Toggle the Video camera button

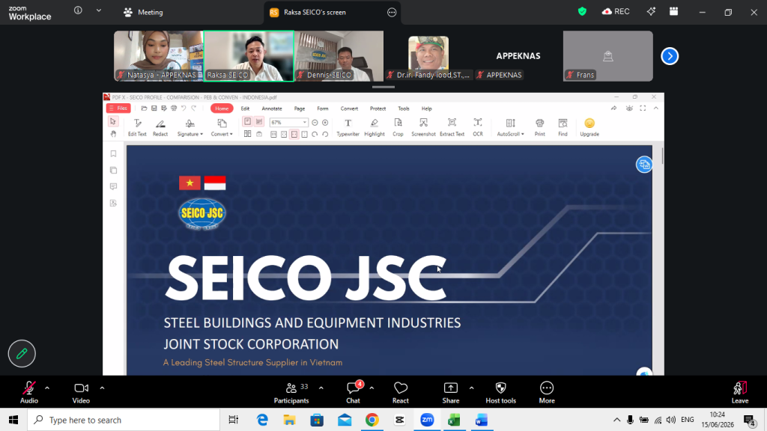(x=81, y=392)
